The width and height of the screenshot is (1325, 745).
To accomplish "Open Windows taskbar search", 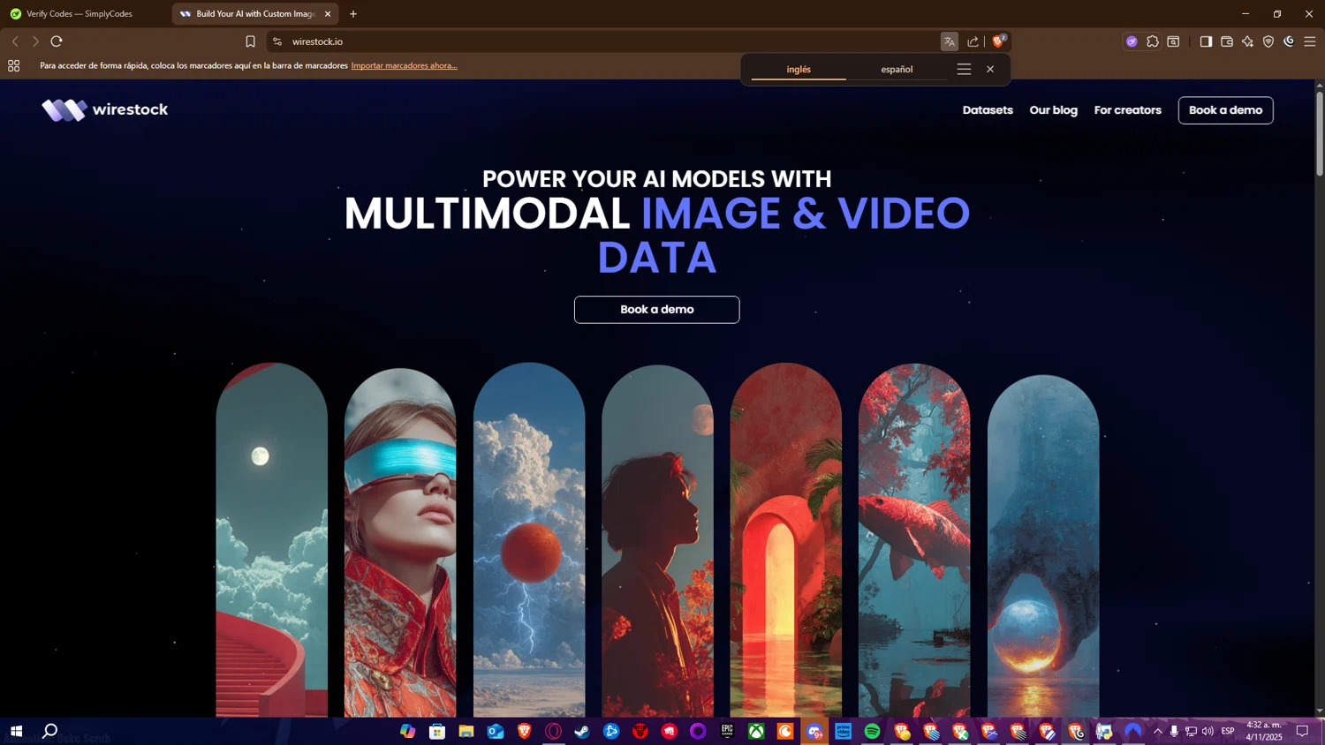I will tap(50, 731).
